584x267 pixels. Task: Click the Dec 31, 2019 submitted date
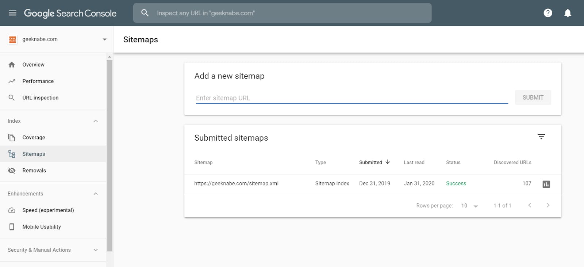click(374, 183)
